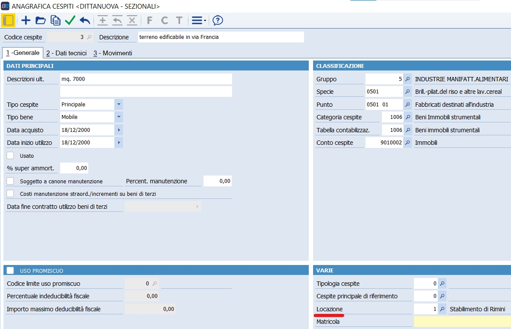Click the duplicate record icon
The height and width of the screenshot is (329, 511).
(55, 20)
